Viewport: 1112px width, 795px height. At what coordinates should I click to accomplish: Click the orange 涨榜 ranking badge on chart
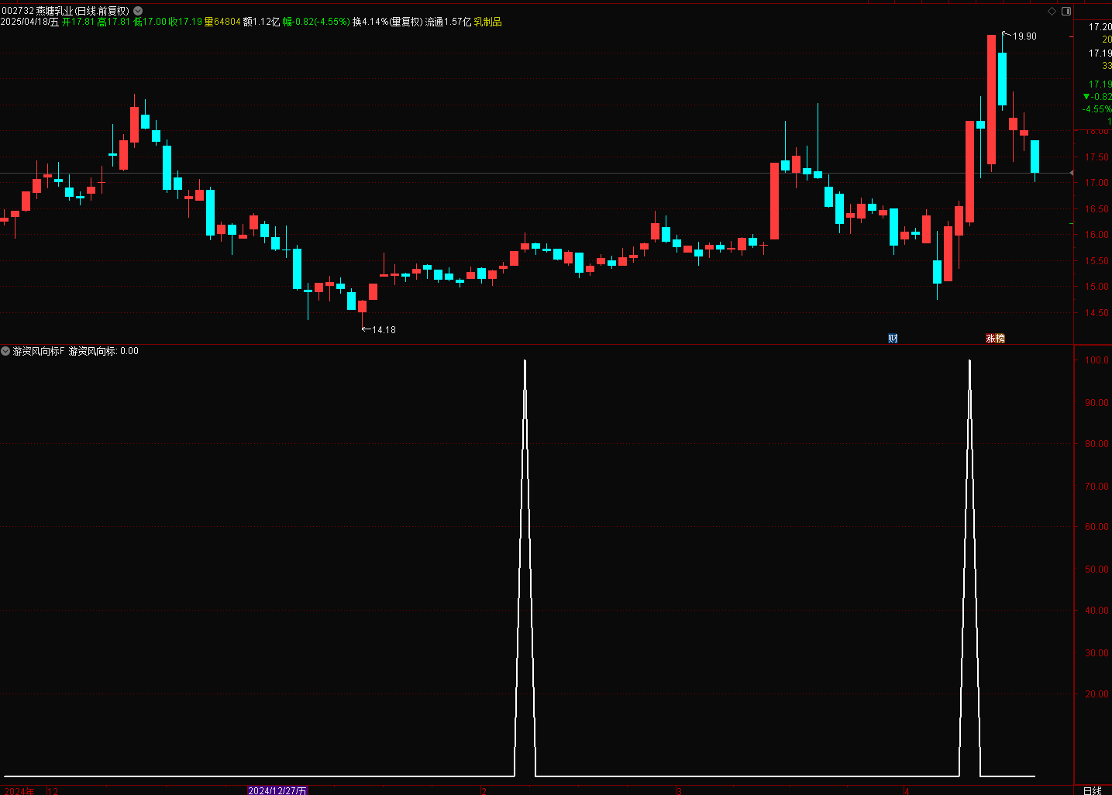[x=995, y=338]
